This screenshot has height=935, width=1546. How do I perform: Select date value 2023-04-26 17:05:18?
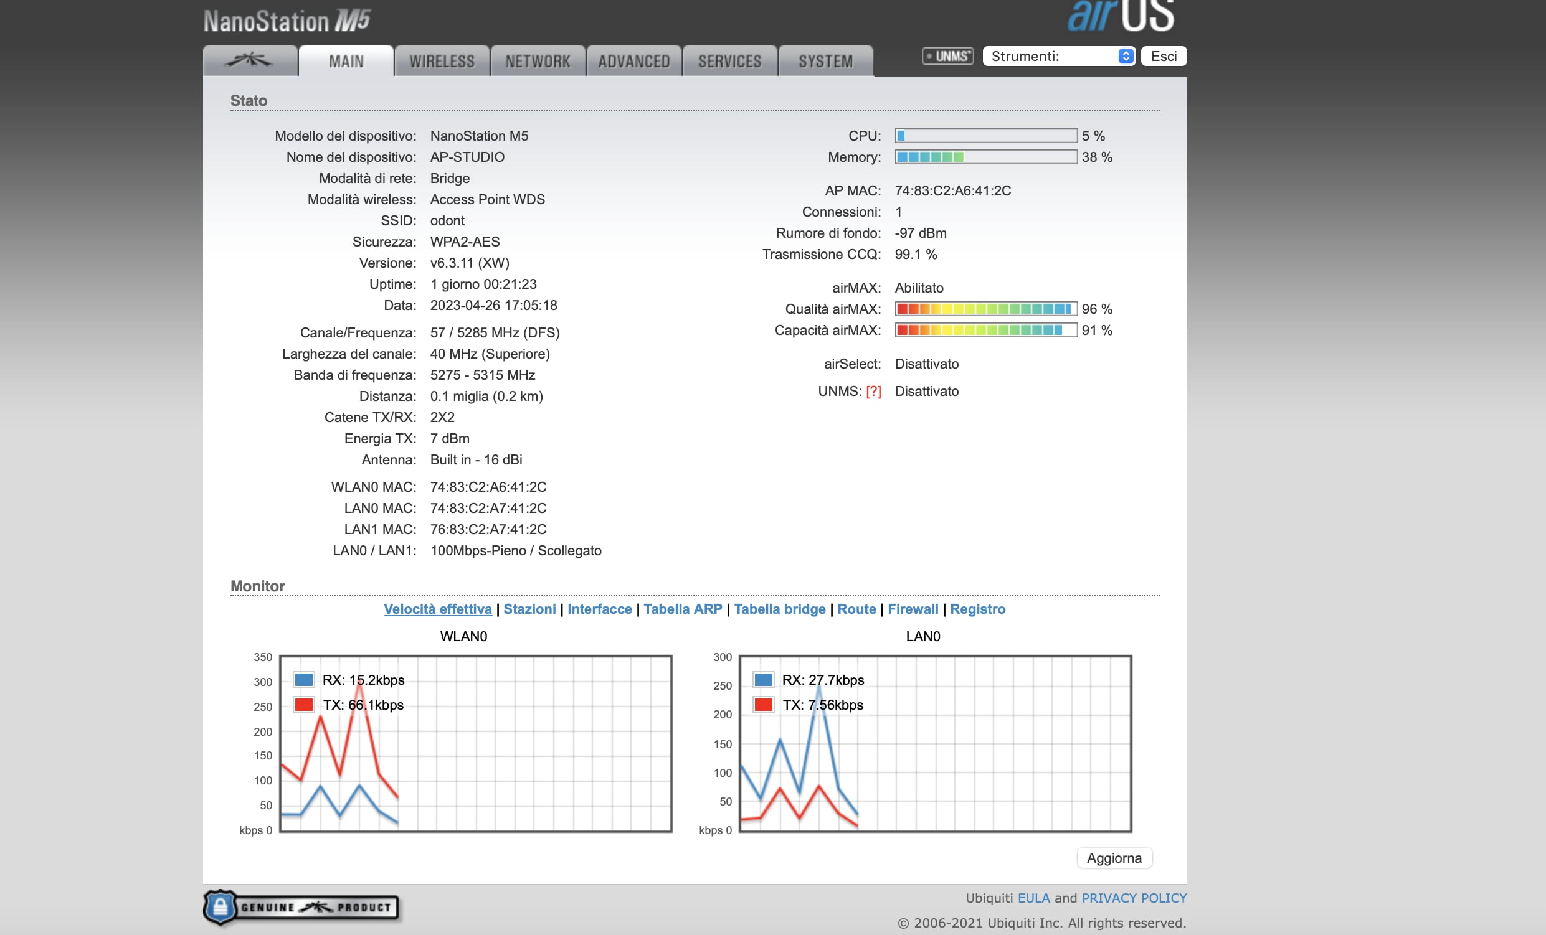pyautogui.click(x=494, y=306)
